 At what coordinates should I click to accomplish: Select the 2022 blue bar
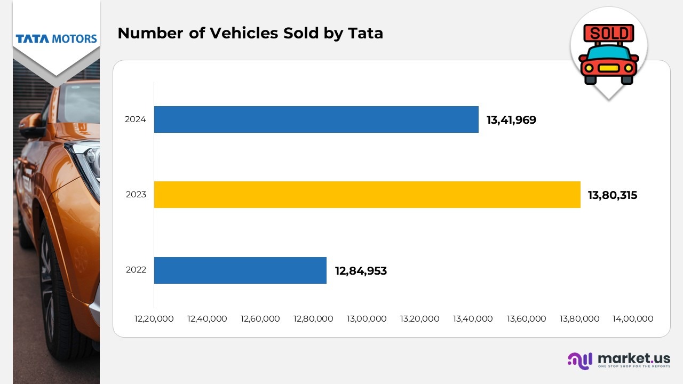(240, 270)
